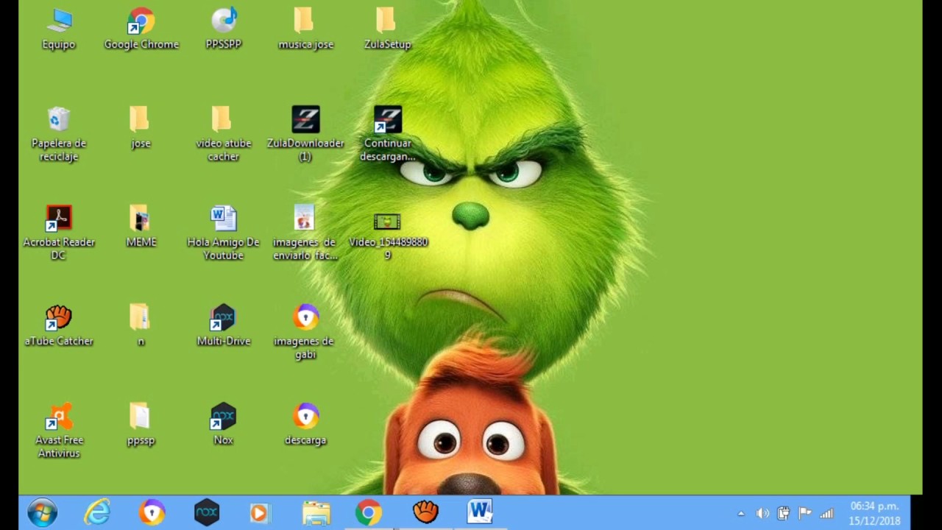Screen dimensions: 942x530
Task: Open the descarga desktop item
Action: coord(305,425)
